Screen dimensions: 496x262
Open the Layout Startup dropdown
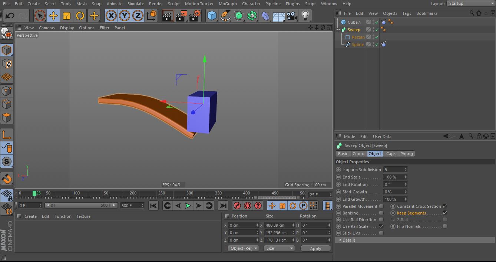[x=470, y=3]
